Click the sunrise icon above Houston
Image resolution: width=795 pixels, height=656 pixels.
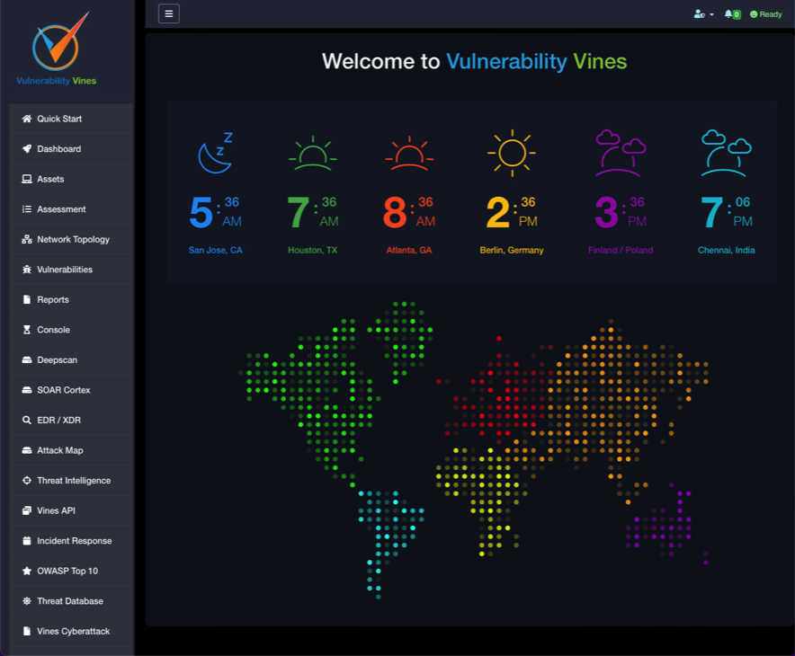click(x=312, y=154)
